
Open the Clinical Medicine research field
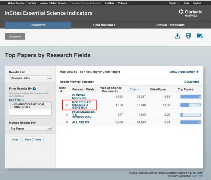click(79, 97)
